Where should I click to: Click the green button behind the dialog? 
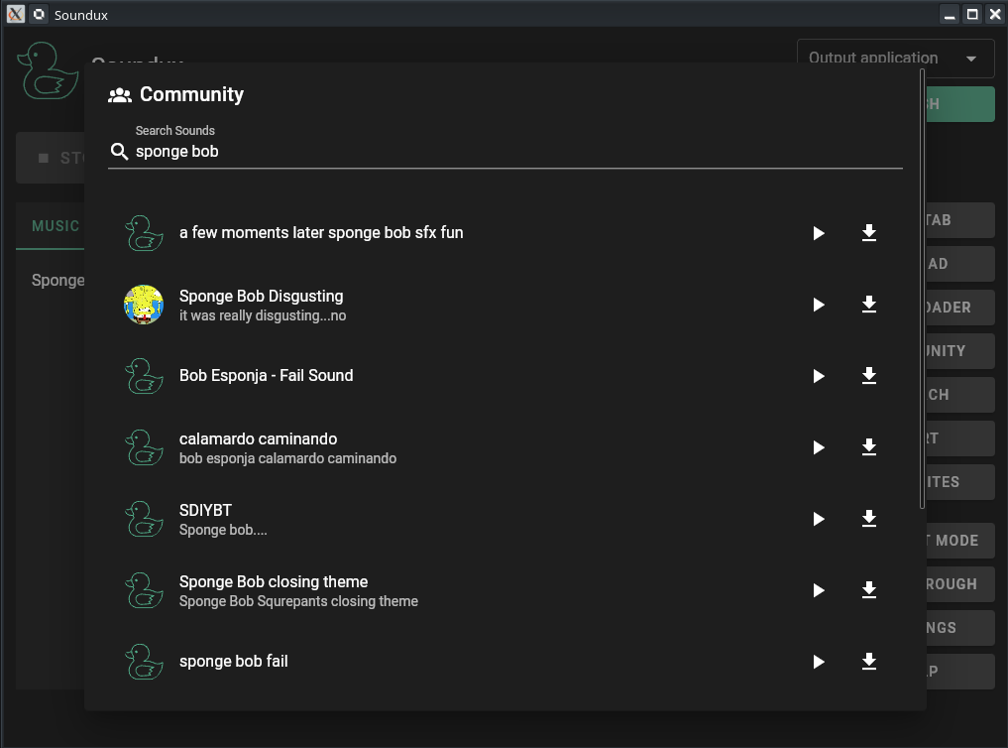(x=960, y=104)
